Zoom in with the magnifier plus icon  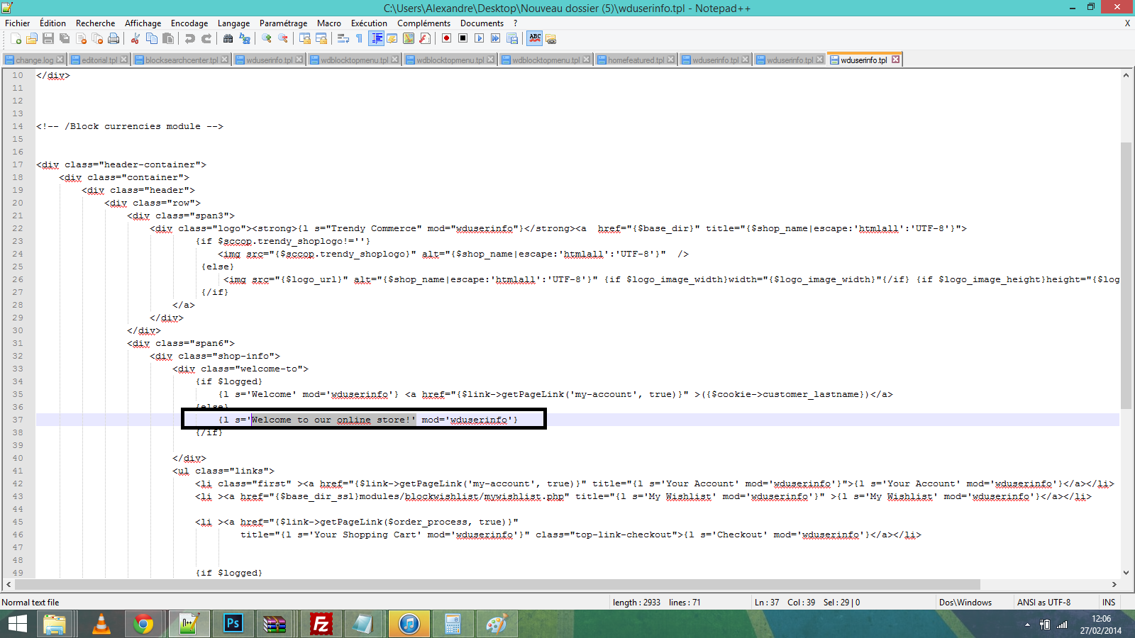(267, 38)
